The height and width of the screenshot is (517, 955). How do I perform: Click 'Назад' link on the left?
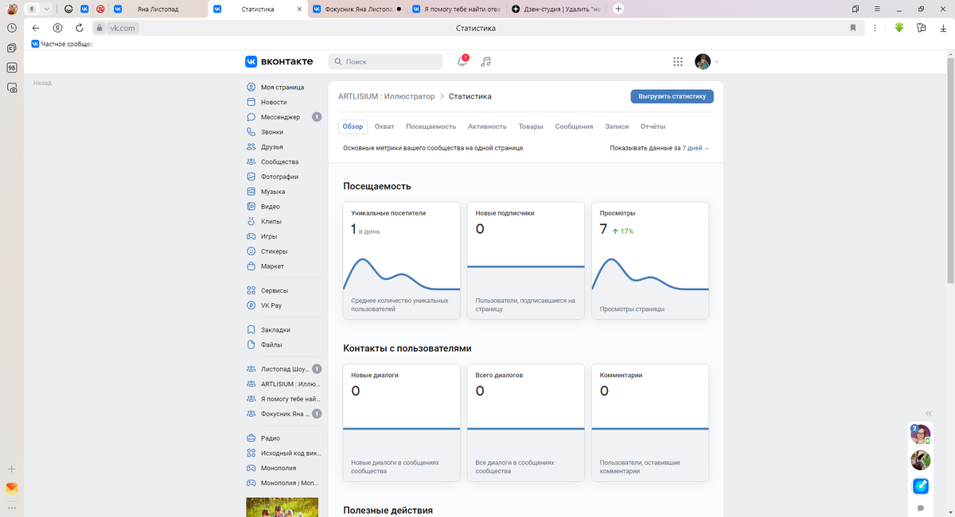pos(42,83)
